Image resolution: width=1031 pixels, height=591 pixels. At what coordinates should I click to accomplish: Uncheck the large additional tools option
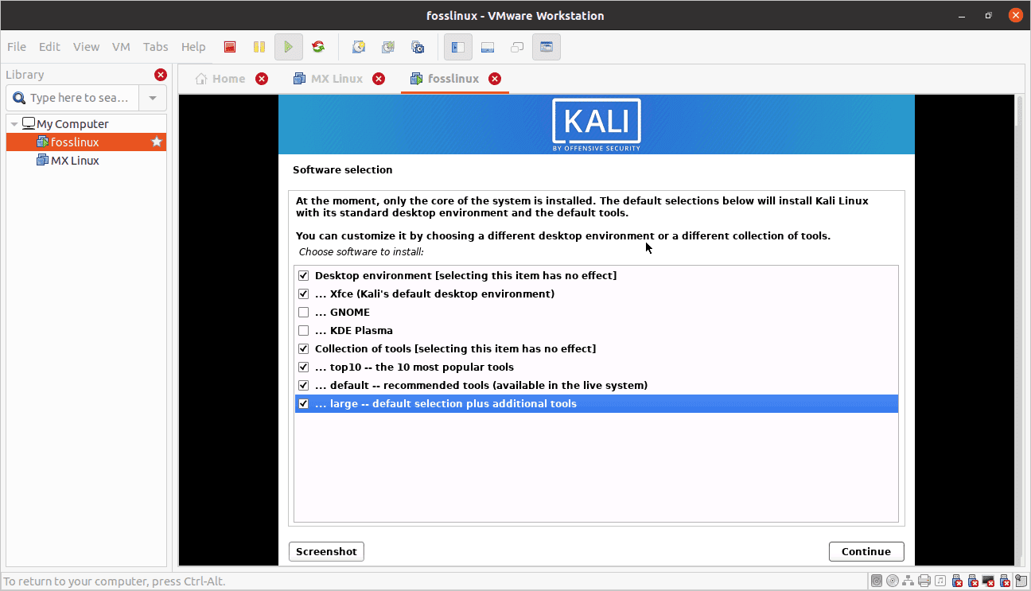click(x=303, y=404)
